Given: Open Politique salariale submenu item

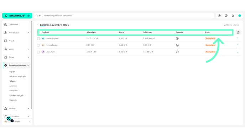Looking at the screenshot, I should click(x=16, y=95).
